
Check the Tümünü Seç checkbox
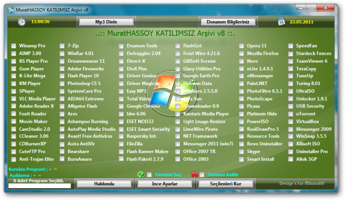point(149,175)
